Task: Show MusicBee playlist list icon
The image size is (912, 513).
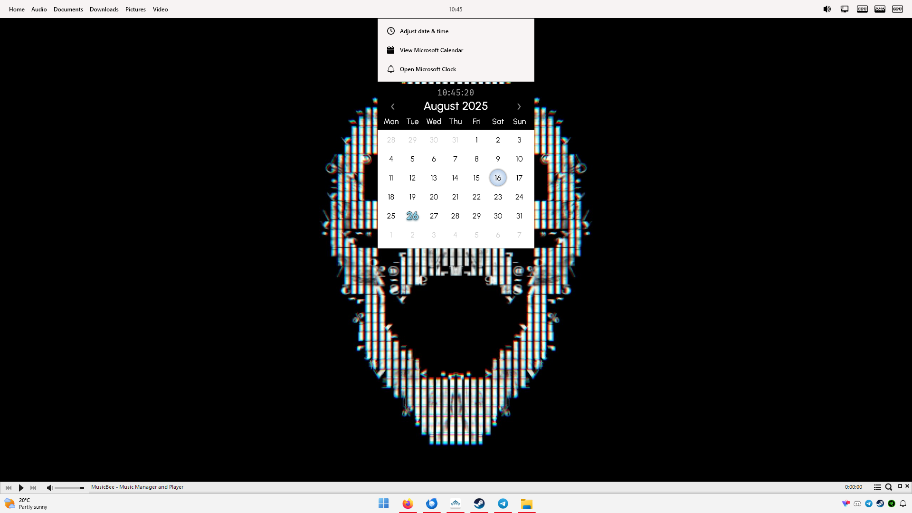Action: pyautogui.click(x=877, y=487)
